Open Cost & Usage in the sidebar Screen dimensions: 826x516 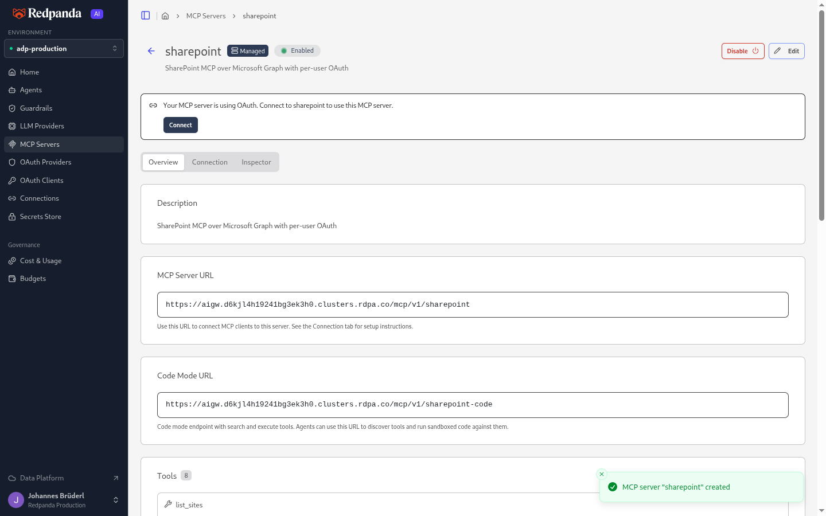64,261
